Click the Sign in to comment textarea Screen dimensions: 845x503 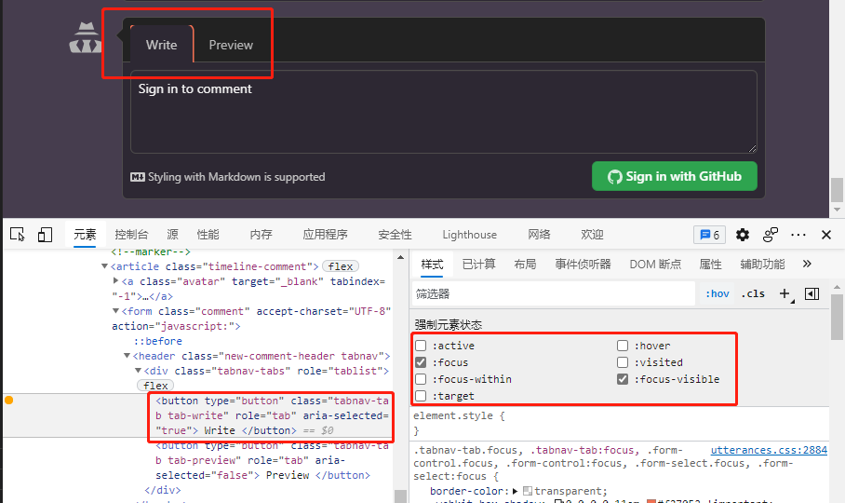[444, 112]
